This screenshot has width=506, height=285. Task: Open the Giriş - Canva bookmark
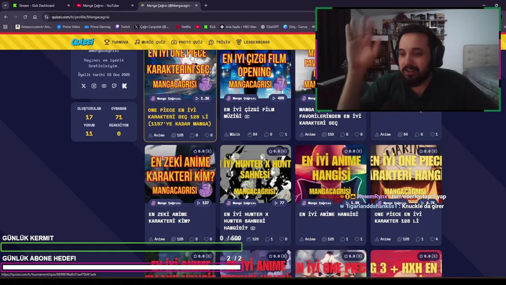coord(295,27)
